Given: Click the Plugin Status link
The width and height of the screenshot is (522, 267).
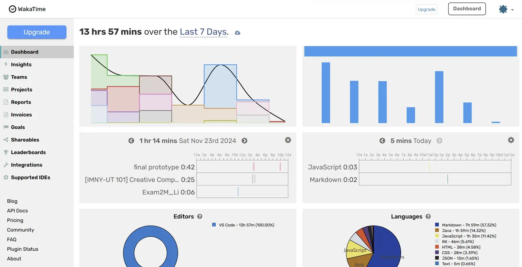Looking at the screenshot, I should (23, 249).
